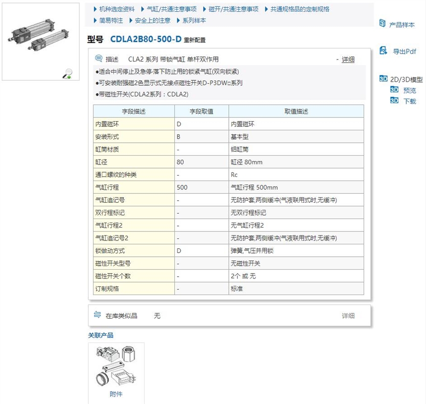The image size is (426, 404).
Task: Click 重新配置 to reconfigure the model
Action: click(194, 40)
